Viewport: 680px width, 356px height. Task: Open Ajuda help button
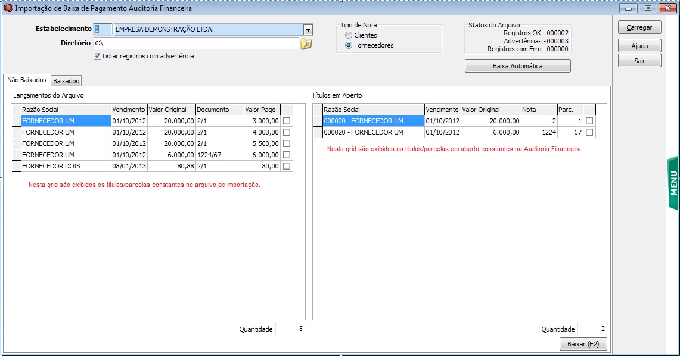tap(639, 46)
